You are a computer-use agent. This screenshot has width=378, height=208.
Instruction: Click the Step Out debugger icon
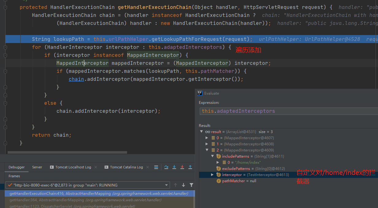click(x=190, y=167)
